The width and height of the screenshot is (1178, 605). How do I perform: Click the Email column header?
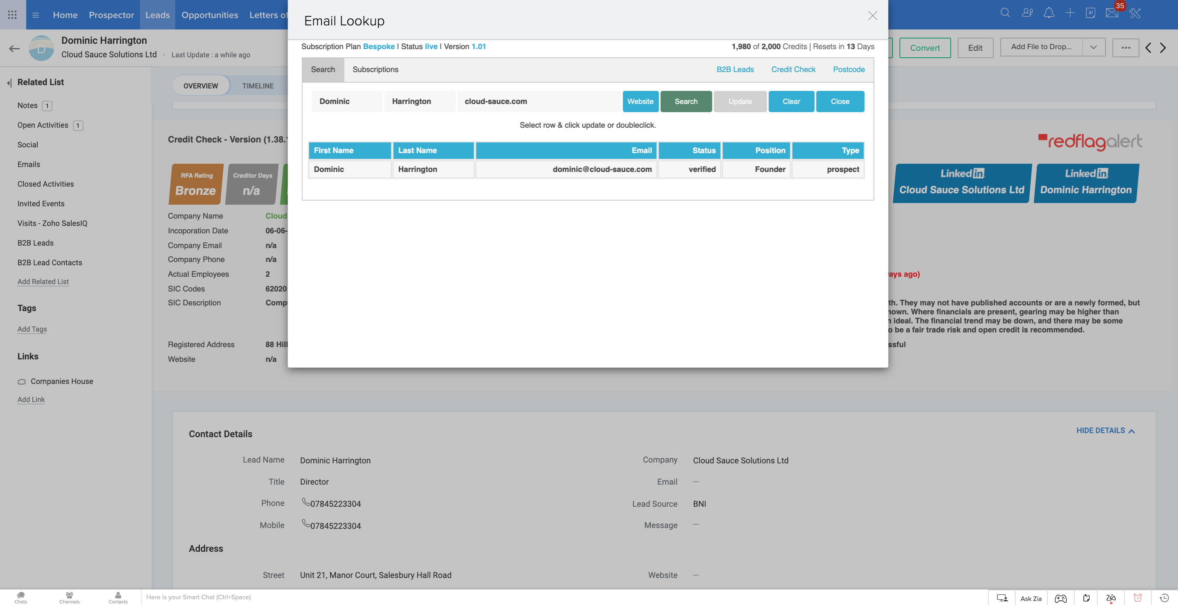pos(566,151)
